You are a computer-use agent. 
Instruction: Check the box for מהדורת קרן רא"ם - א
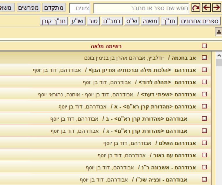tap(204, 106)
